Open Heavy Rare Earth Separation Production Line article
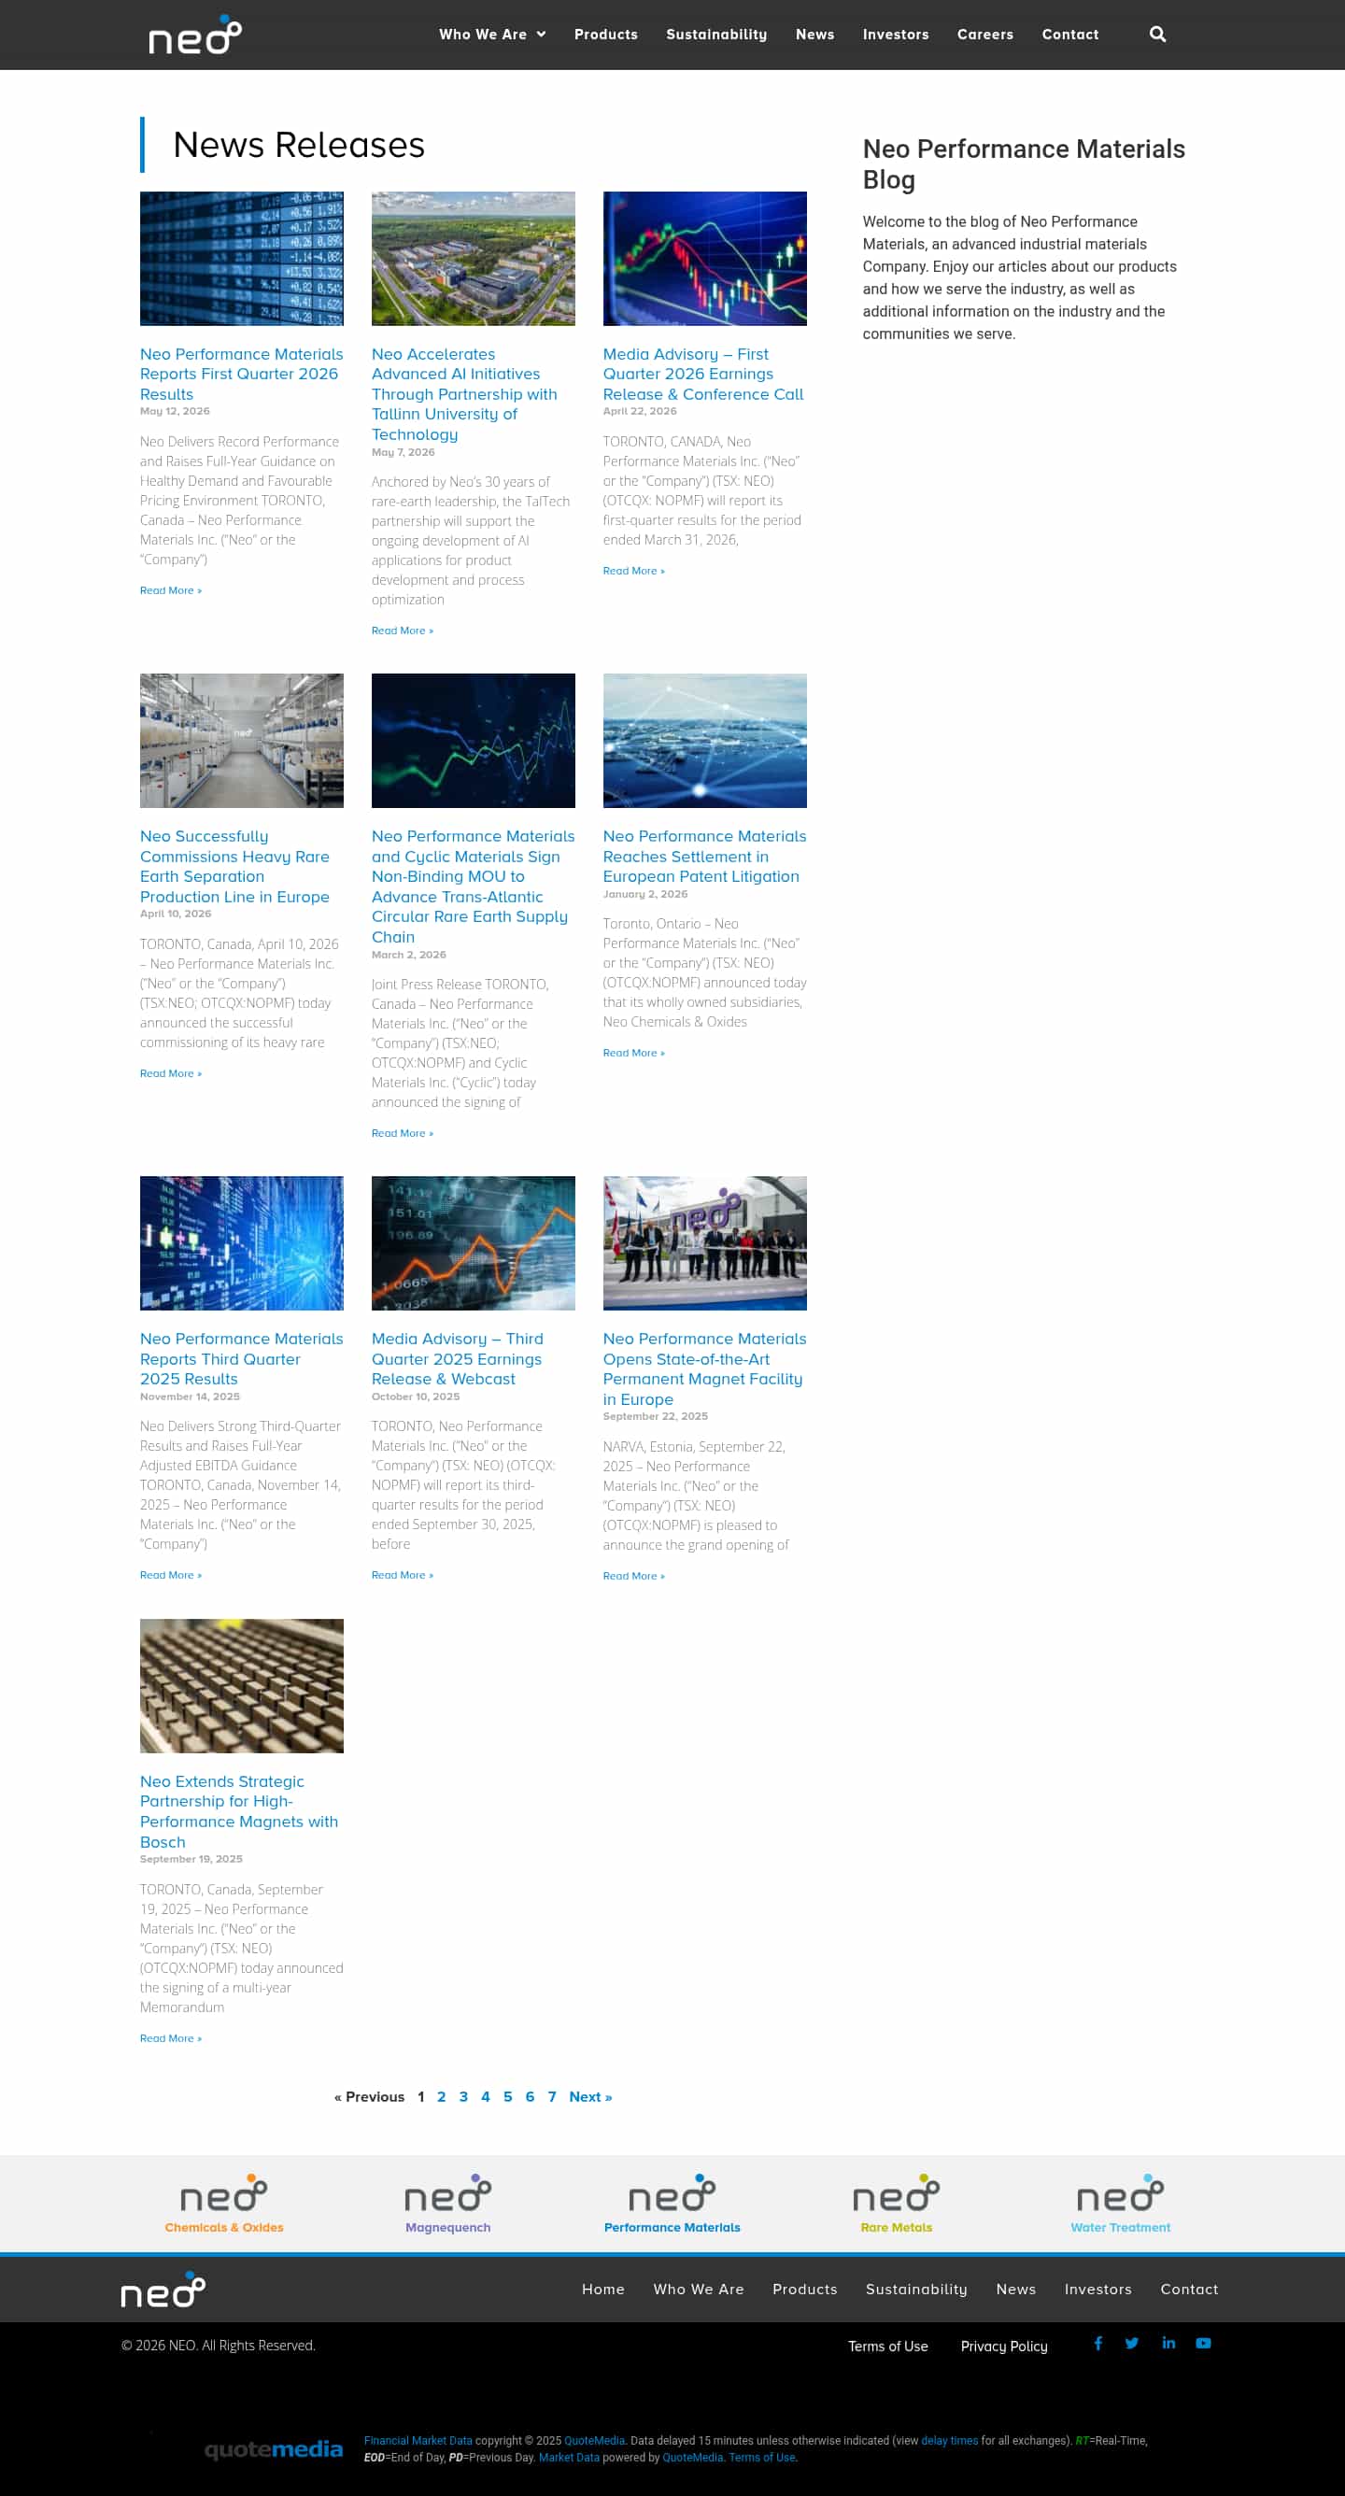 pyautogui.click(x=234, y=866)
